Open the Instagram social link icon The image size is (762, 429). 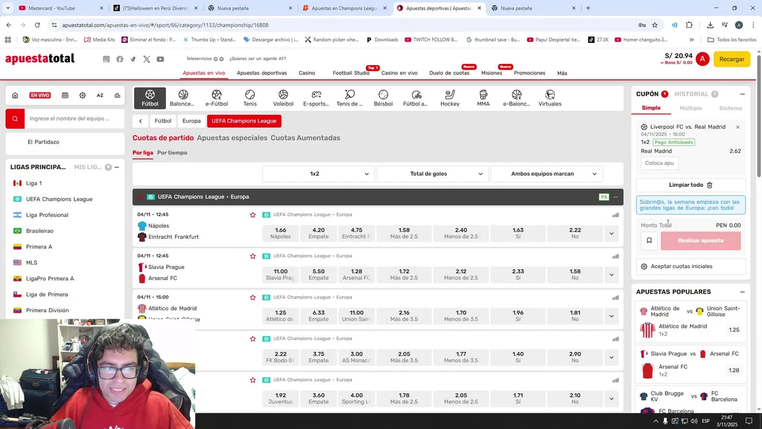107,59
